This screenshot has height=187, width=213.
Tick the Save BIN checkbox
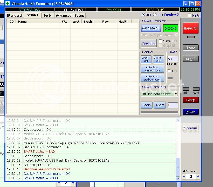[x=160, y=41]
